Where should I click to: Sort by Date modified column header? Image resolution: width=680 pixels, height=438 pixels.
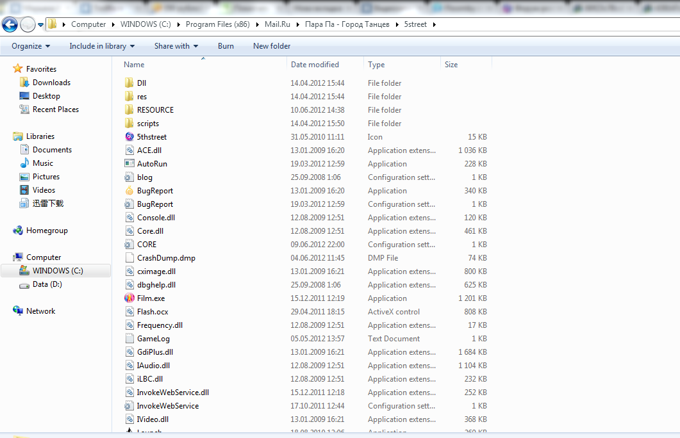coord(315,65)
